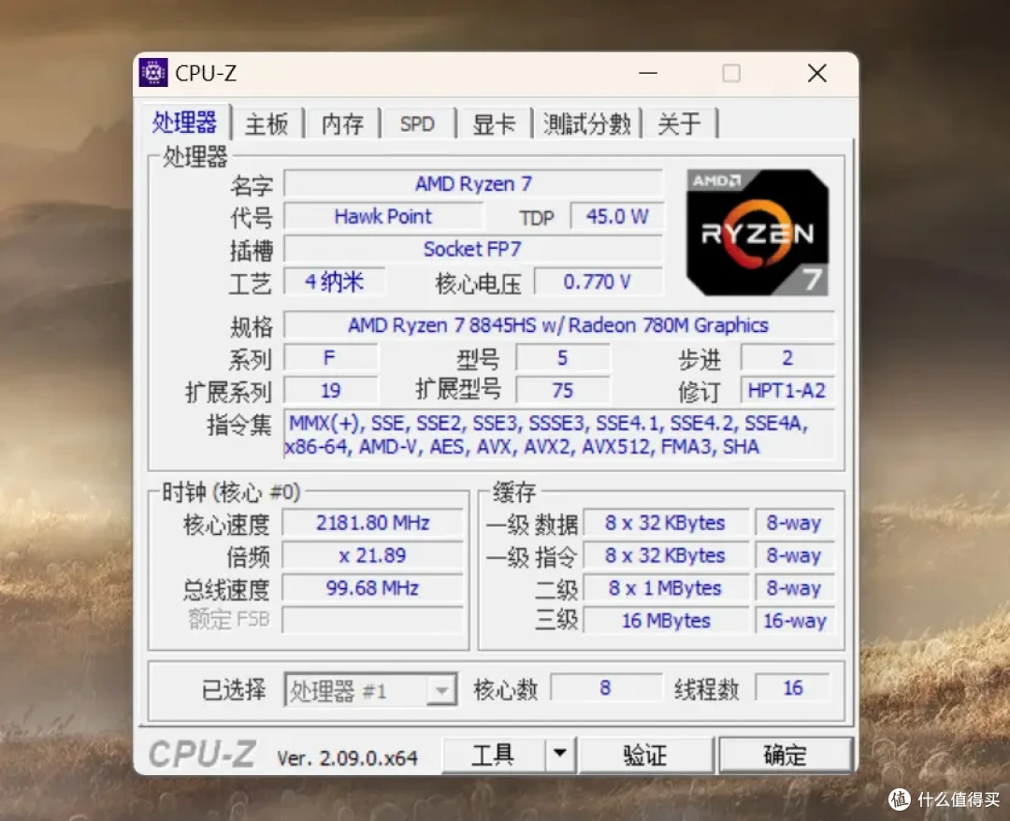The width and height of the screenshot is (1010, 821).
Task: Click the core count value 8
Action: point(605,688)
